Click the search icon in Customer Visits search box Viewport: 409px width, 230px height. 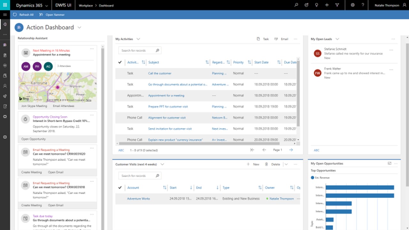pyautogui.click(x=157, y=176)
